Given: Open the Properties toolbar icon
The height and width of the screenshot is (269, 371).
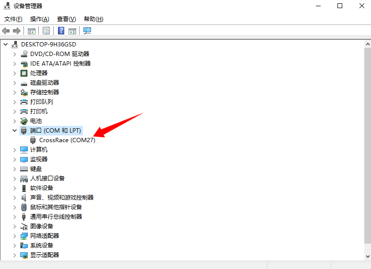Looking at the screenshot, I should [46, 31].
